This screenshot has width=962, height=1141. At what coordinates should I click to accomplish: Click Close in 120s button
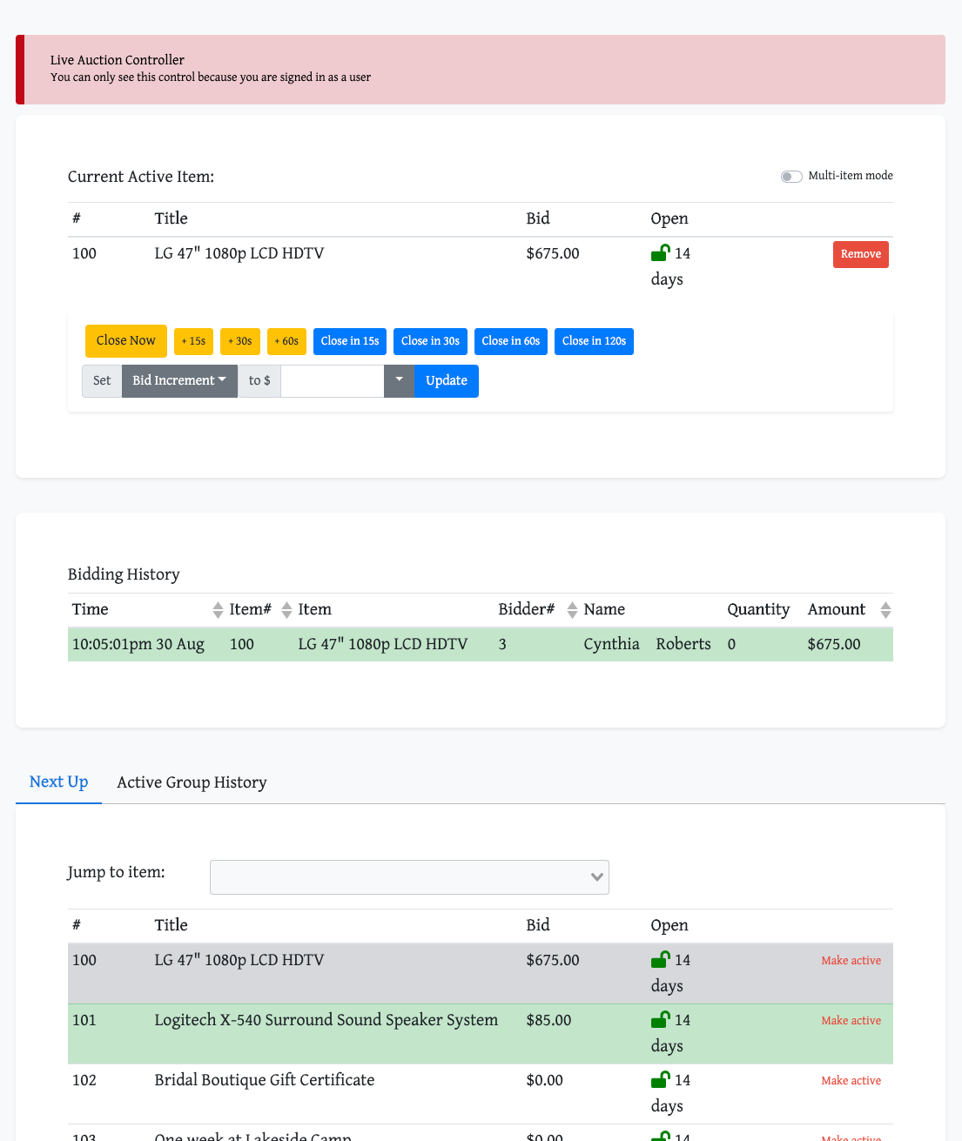594,341
